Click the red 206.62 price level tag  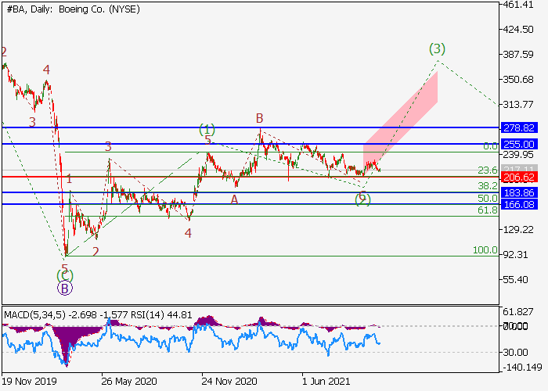click(x=519, y=177)
